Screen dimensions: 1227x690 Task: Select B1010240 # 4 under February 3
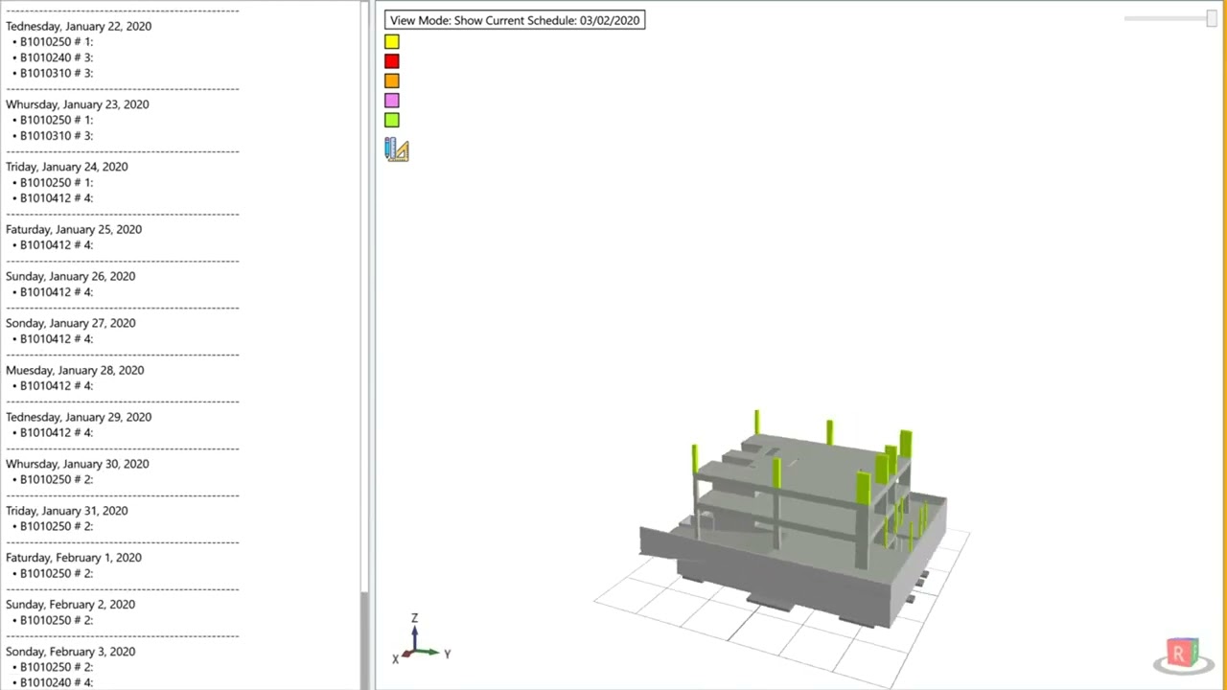point(57,682)
